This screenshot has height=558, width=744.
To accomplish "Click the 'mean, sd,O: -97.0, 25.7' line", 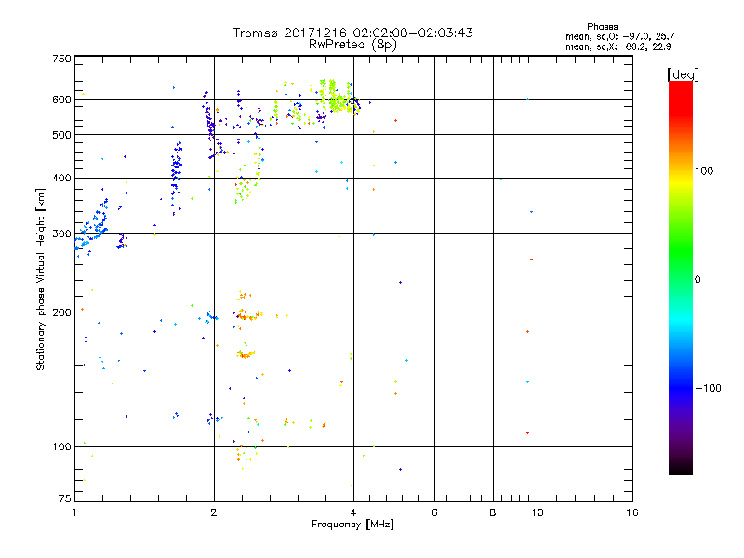I will pos(619,36).
